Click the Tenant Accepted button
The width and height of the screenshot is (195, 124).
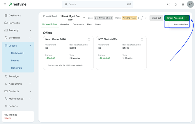175,18
